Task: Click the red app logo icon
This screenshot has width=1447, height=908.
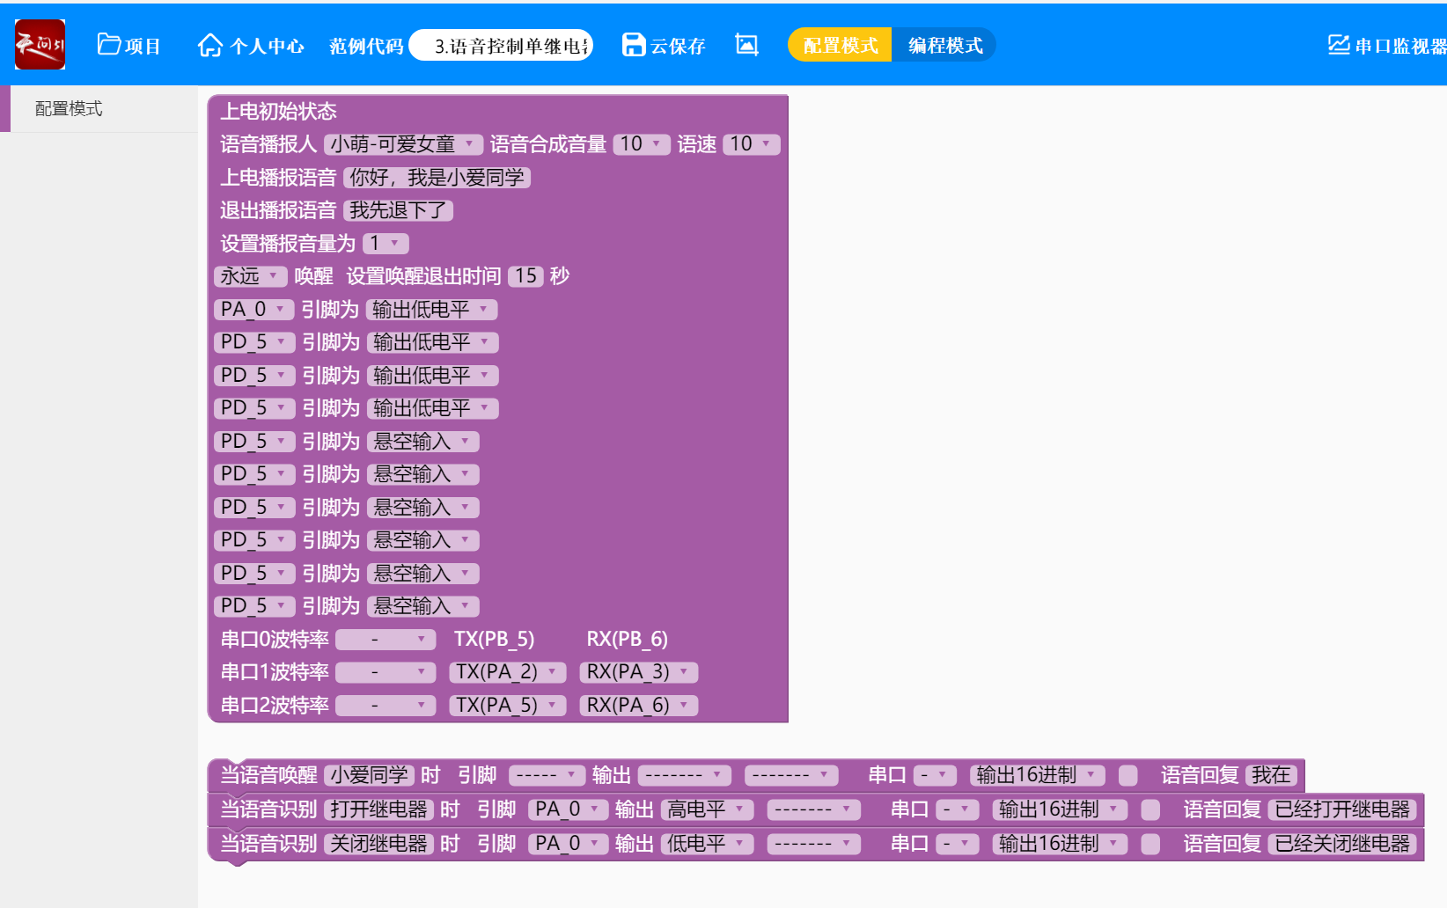Action: [40, 45]
